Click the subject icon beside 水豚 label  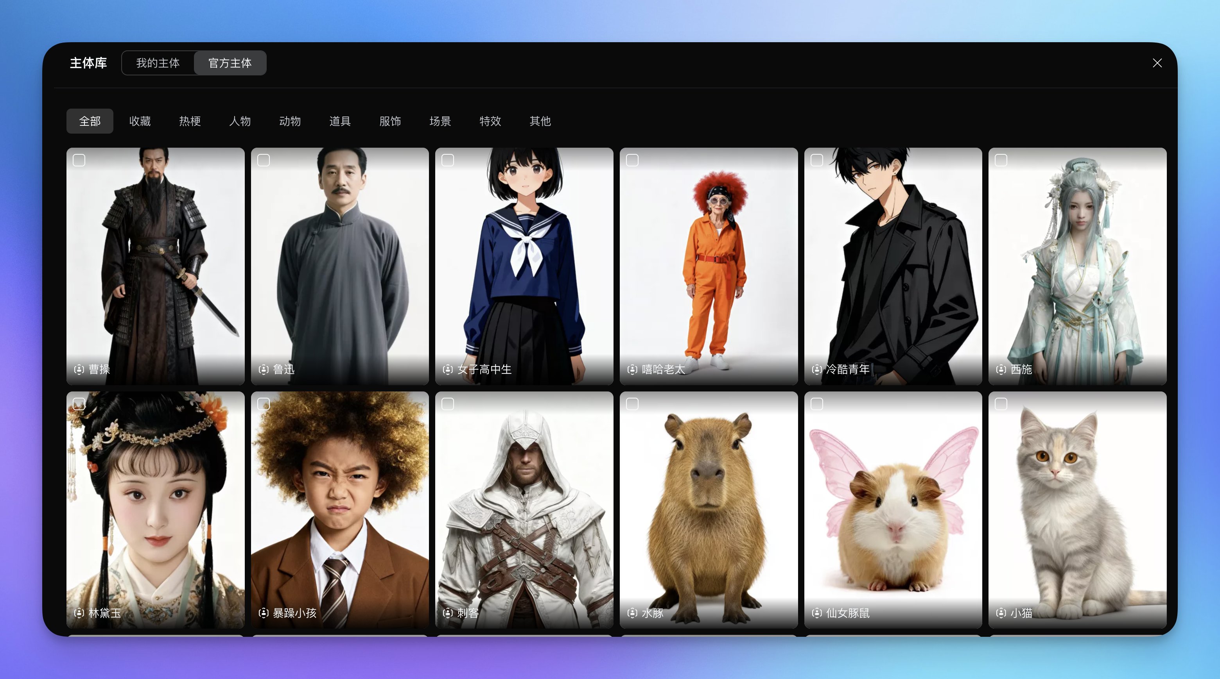(632, 613)
